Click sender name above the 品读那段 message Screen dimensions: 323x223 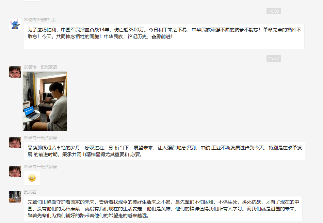coord(41,138)
